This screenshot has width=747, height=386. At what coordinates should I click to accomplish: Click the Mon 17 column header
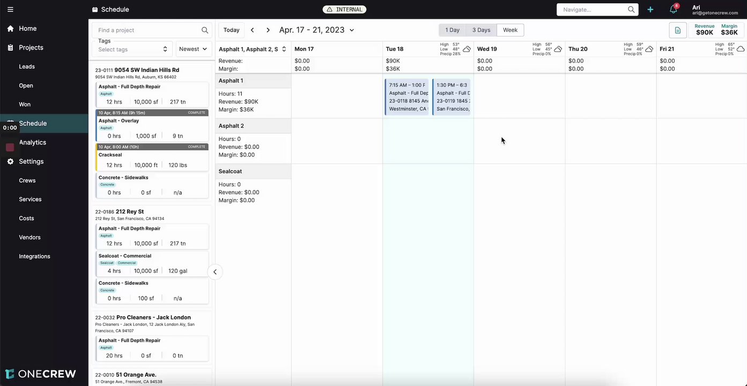(x=304, y=49)
